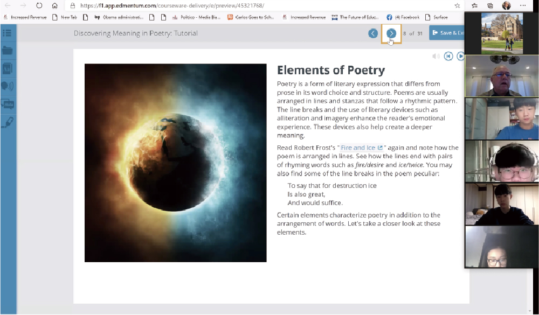Open the Help chat bubble tool
The height and width of the screenshot is (315, 539).
(x=8, y=104)
